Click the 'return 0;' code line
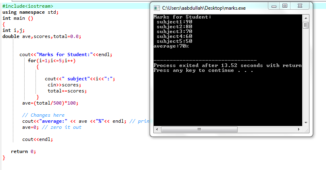This screenshot has width=326, height=170. 23,151
